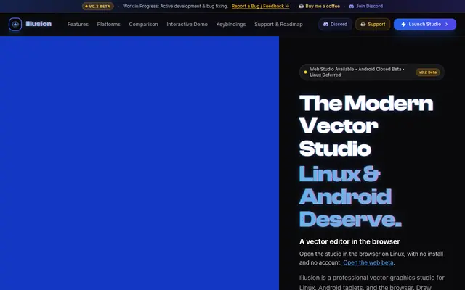Open the Platforms nav item
Image resolution: width=465 pixels, height=290 pixels.
[108, 24]
